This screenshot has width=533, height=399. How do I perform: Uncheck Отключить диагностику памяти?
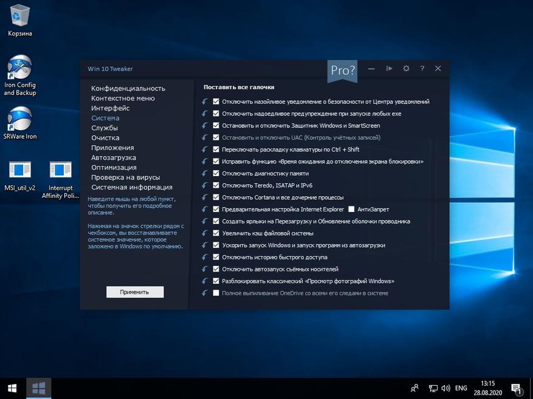coord(216,173)
